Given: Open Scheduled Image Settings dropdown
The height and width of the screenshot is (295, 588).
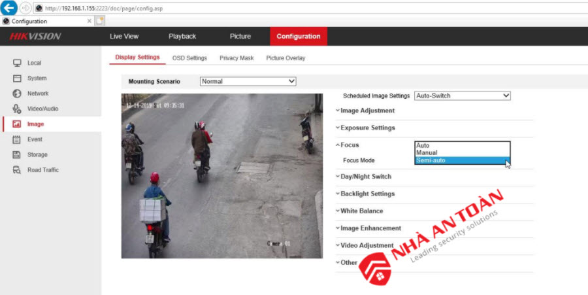Looking at the screenshot, I should (462, 95).
